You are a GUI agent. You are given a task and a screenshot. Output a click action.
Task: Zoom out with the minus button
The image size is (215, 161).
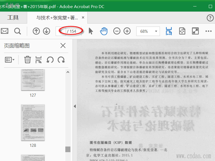tap(117, 31)
